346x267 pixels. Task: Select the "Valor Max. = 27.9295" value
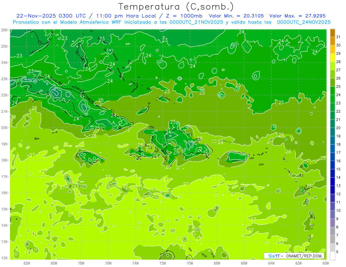point(298,16)
